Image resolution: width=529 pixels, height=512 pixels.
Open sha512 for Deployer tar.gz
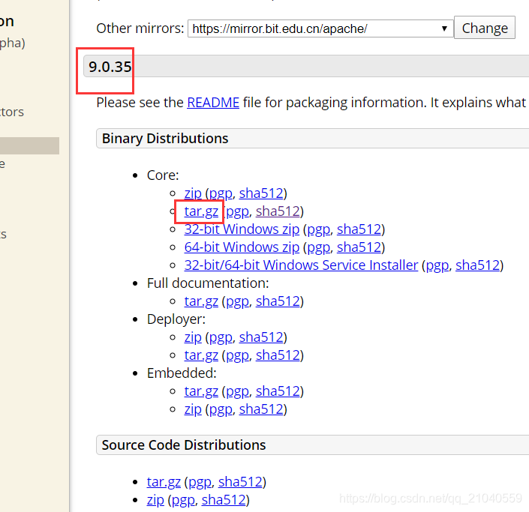point(278,355)
